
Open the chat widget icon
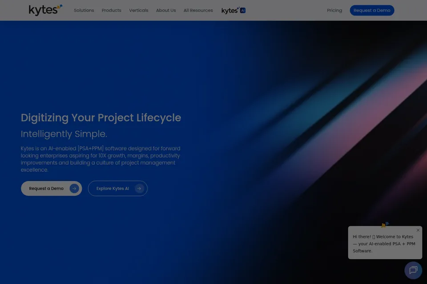(x=413, y=270)
